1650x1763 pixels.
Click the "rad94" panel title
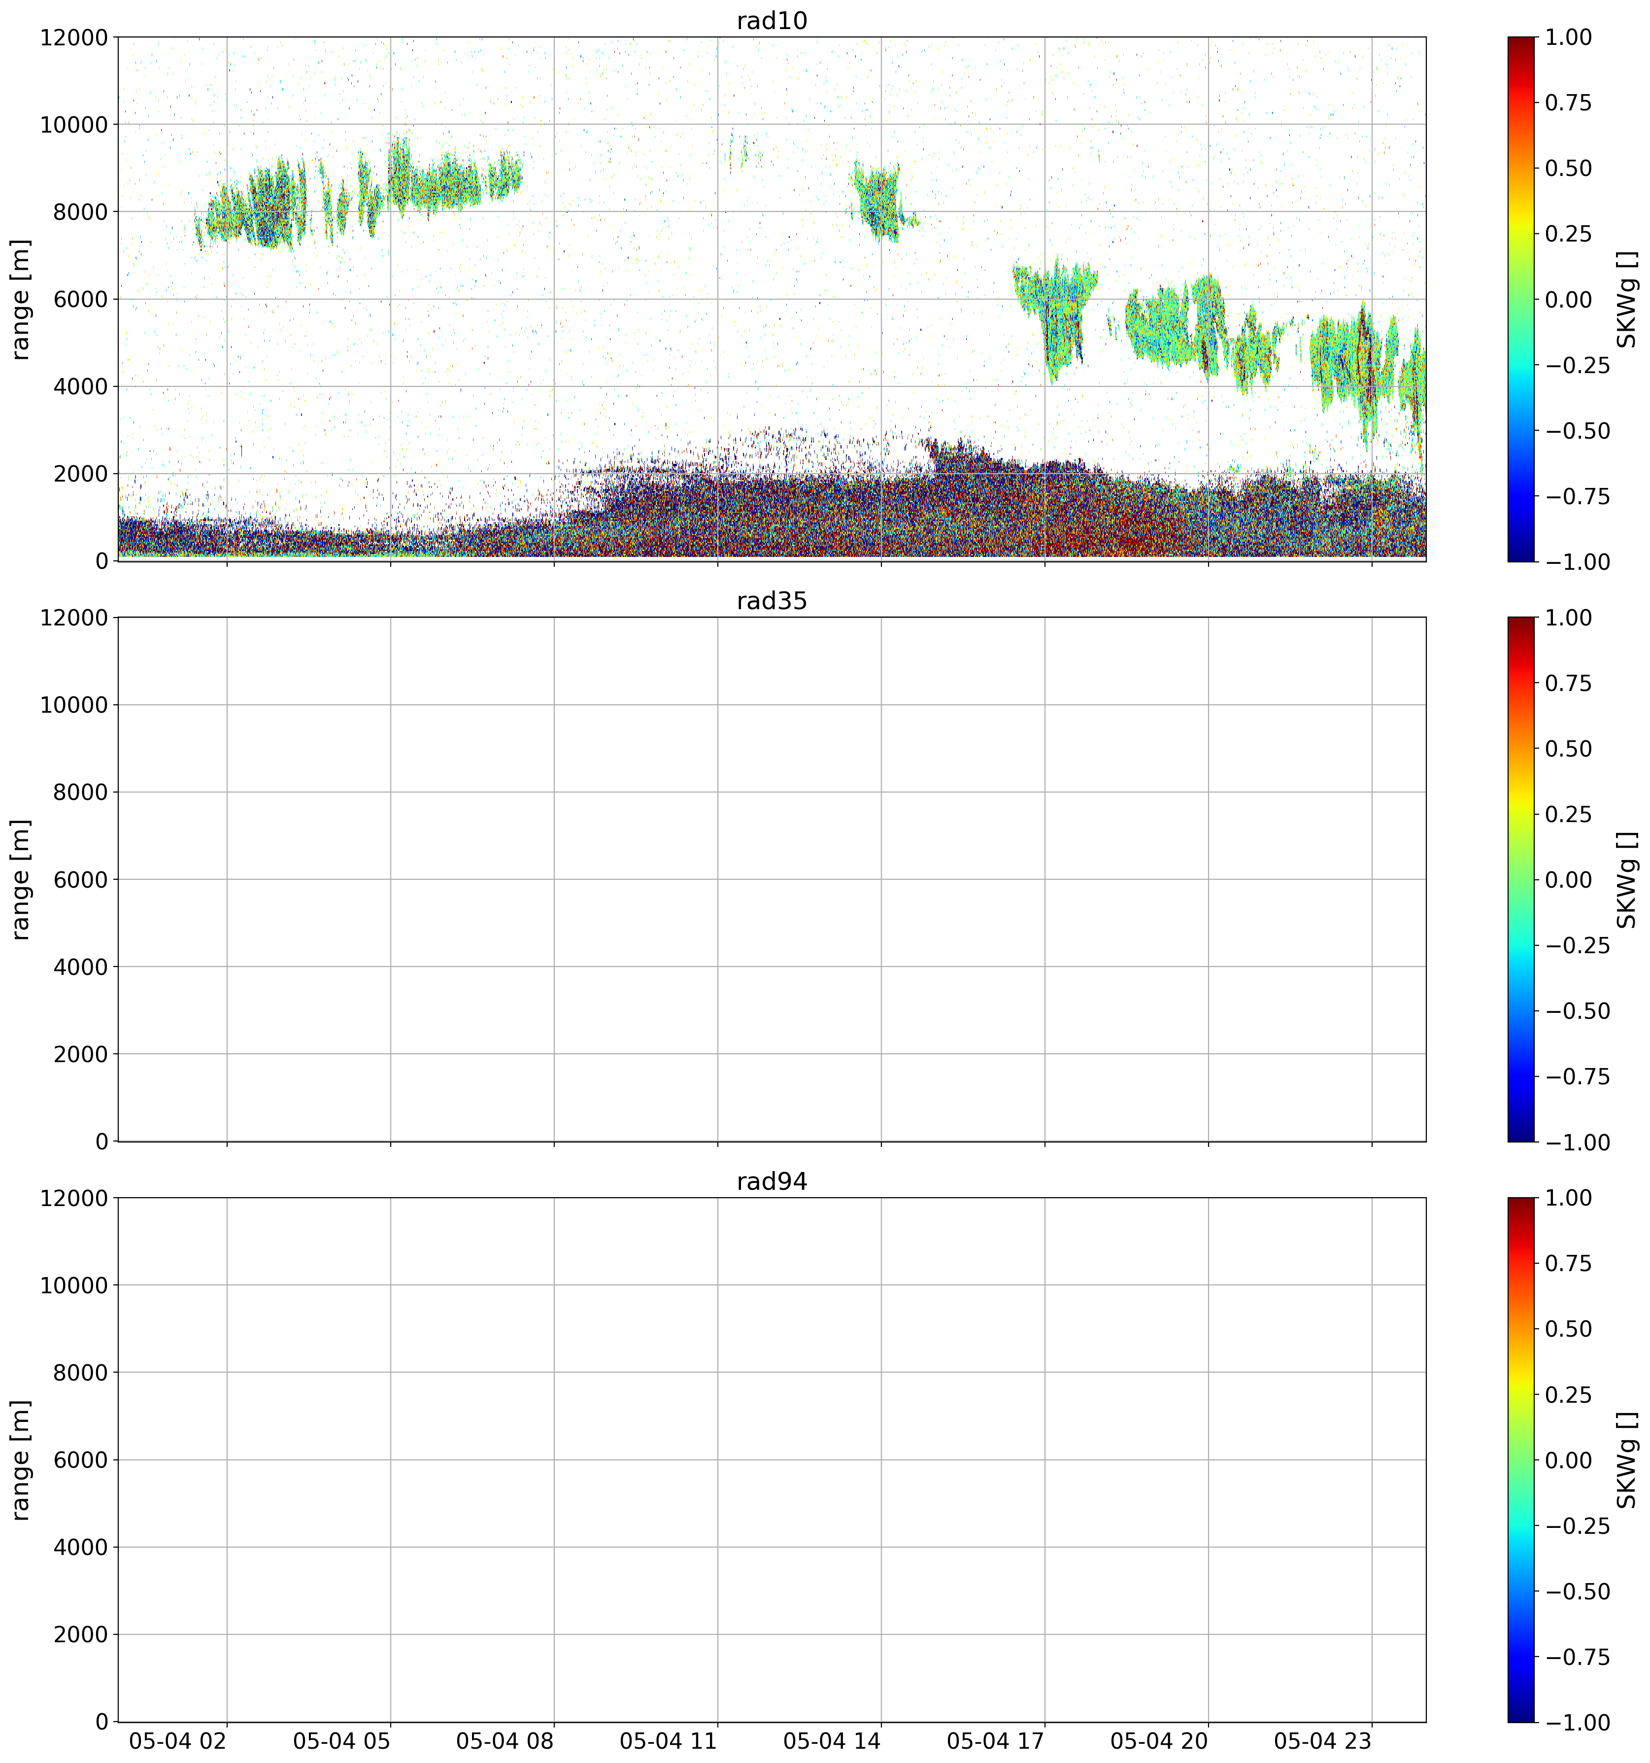pos(772,1181)
